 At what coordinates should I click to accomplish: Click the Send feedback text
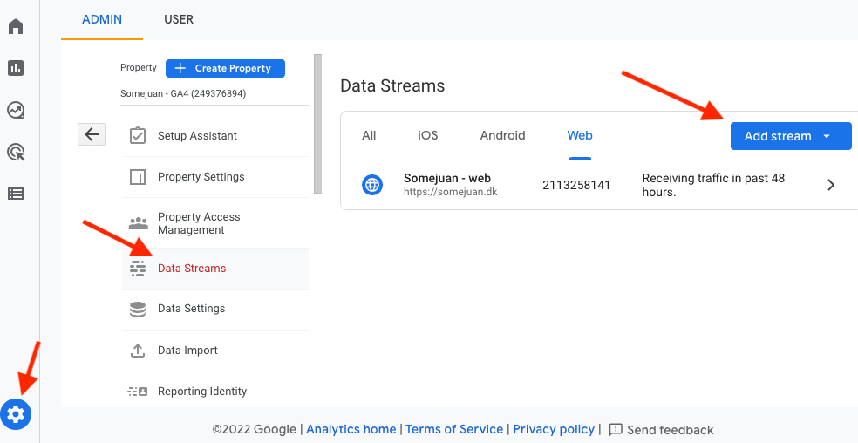point(671,430)
